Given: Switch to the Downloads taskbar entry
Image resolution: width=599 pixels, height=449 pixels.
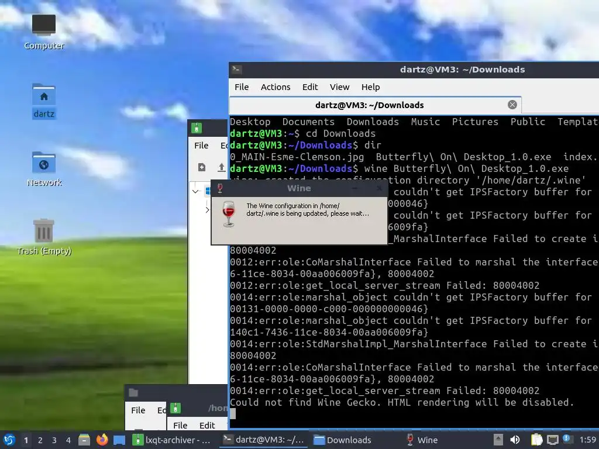Looking at the screenshot, I should (342, 440).
